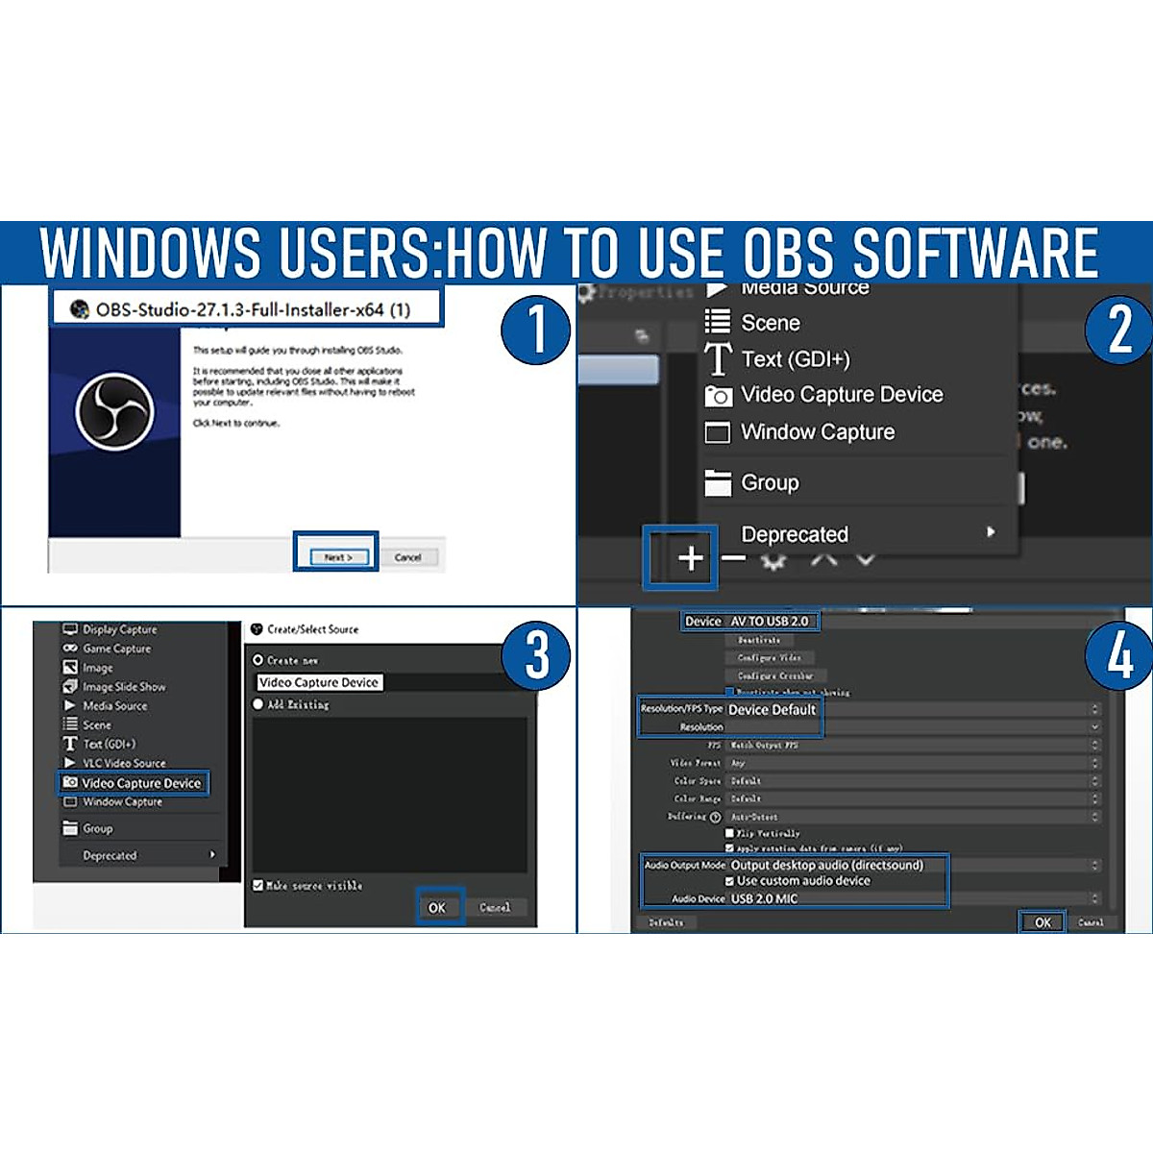This screenshot has width=1153, height=1153.
Task: Click the VLC Video Source play icon
Action: tap(70, 763)
